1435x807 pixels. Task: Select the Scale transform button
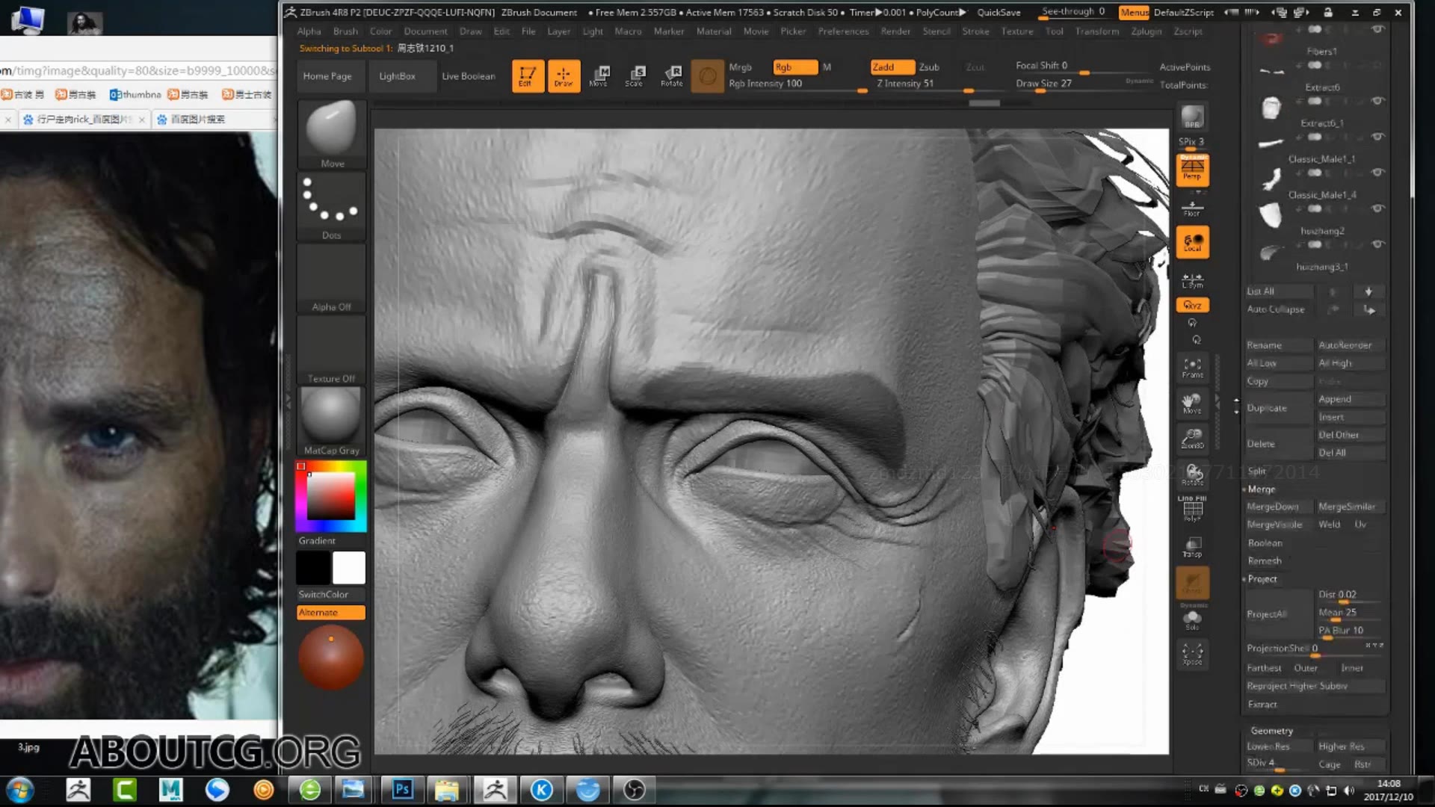pyautogui.click(x=635, y=75)
